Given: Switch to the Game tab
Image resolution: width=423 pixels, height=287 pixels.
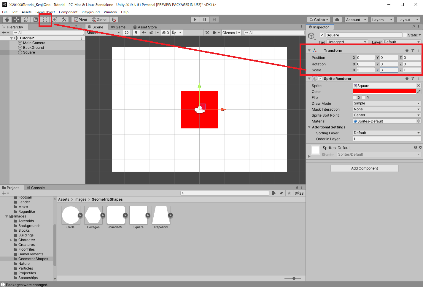Looking at the screenshot, I should [118, 27].
